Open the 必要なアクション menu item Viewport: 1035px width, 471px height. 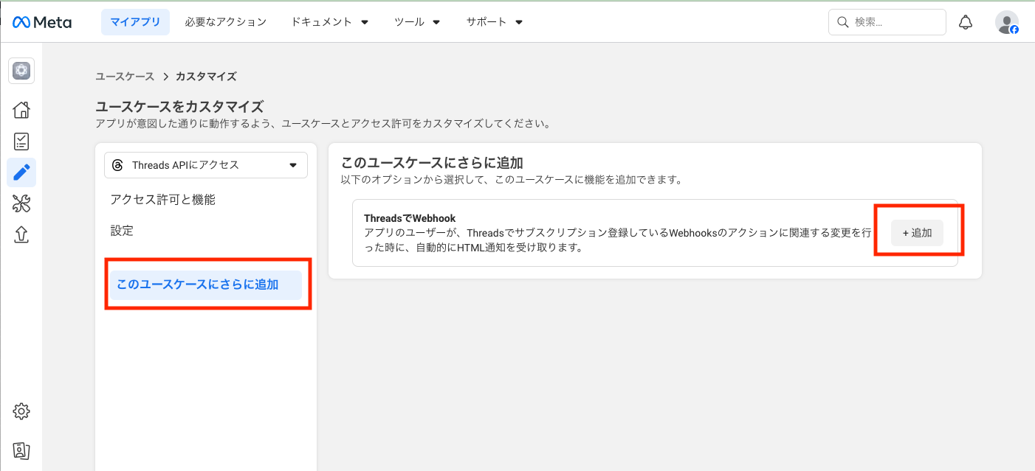tap(225, 21)
